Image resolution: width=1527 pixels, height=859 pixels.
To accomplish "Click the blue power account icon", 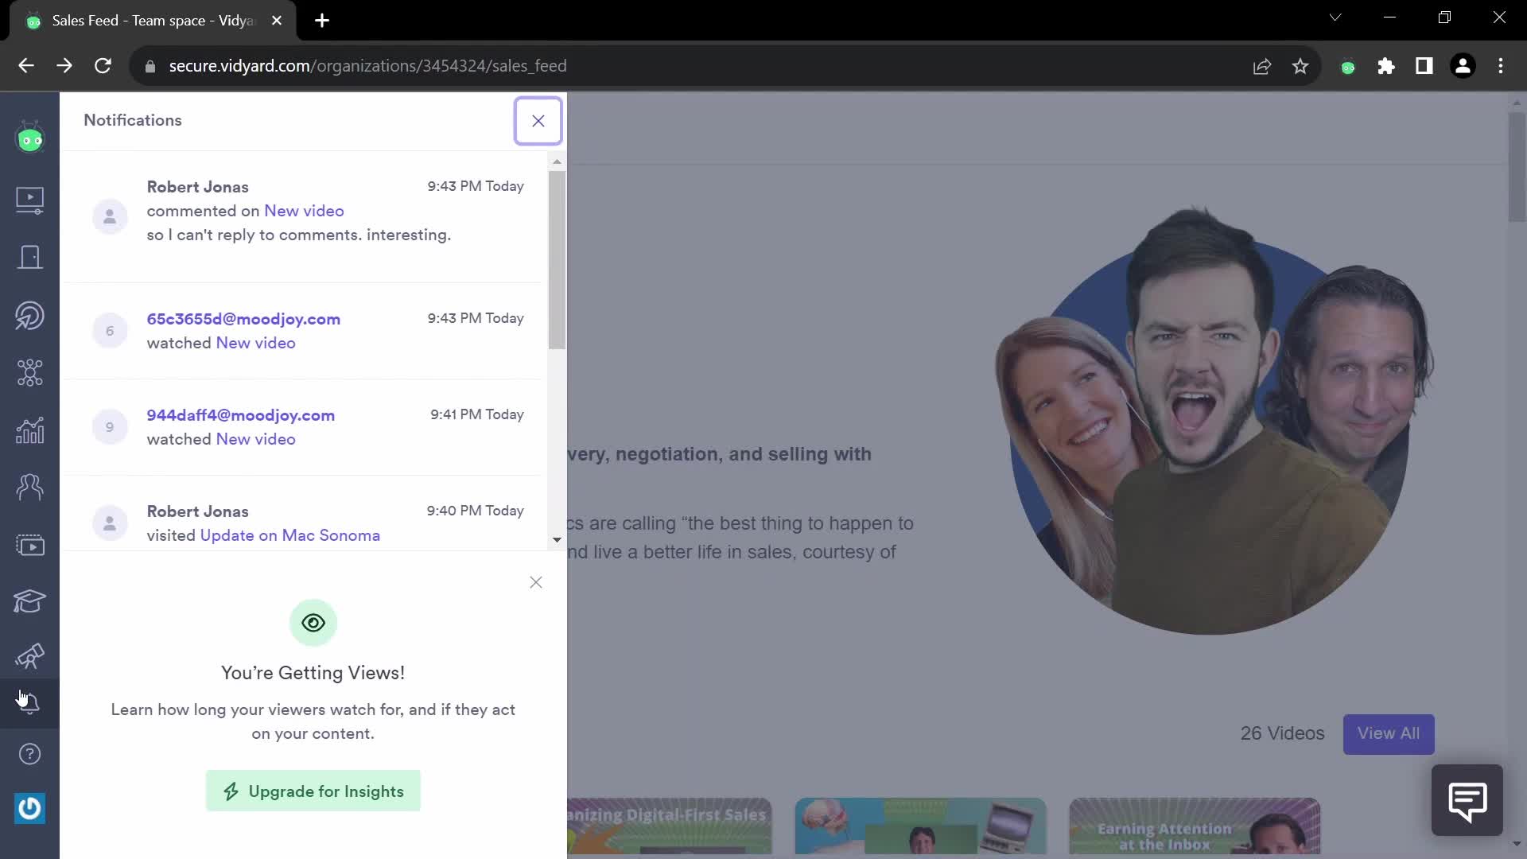I will click(30, 809).
